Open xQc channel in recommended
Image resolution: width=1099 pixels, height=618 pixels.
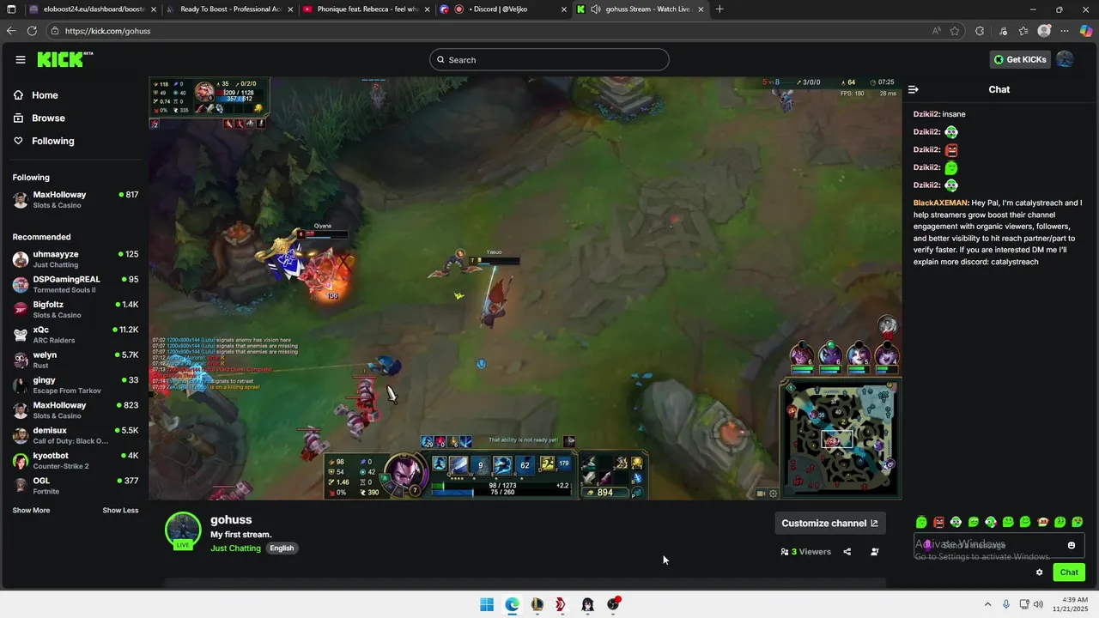click(x=76, y=335)
